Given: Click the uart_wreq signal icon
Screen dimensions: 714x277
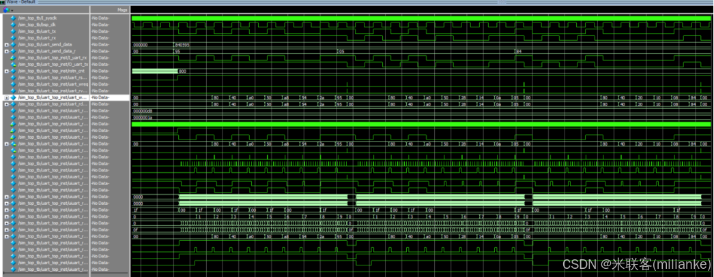Looking at the screenshot, I should 13,84.
